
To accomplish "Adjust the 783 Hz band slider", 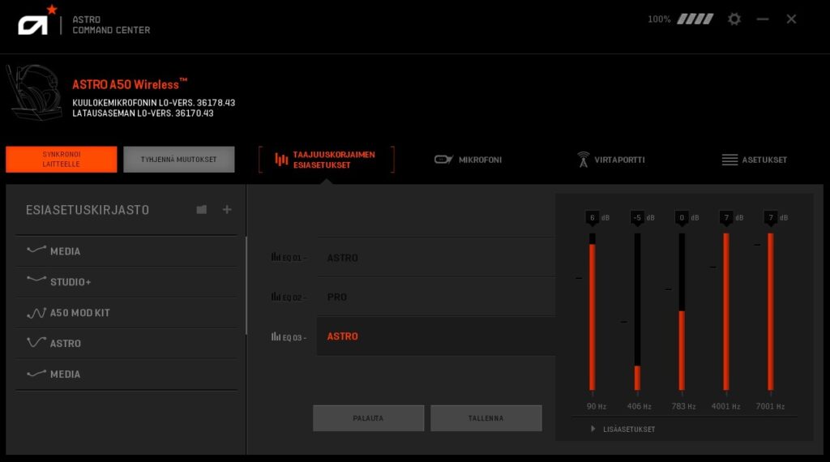I will (x=682, y=312).
